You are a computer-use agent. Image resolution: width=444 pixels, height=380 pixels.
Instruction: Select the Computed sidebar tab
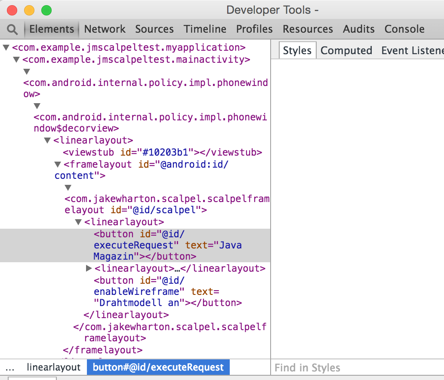click(x=346, y=51)
